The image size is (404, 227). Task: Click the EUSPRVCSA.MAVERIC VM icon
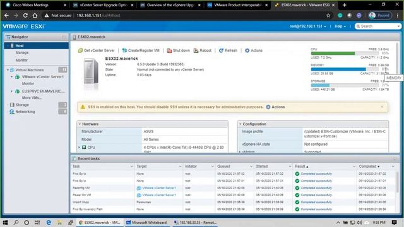coord(17,91)
